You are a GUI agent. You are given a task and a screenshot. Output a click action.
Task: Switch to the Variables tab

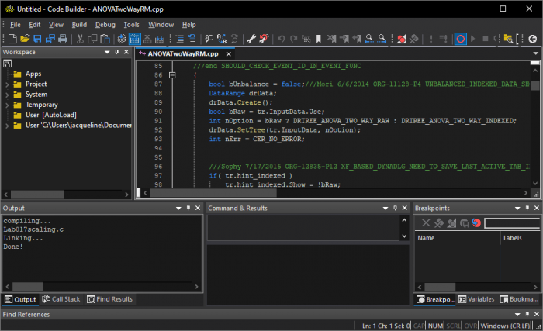pos(476,299)
